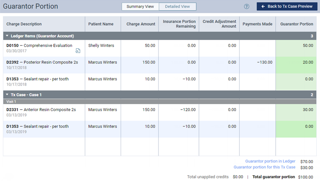Viewport: 320px width, 182px height.
Task: Click the Shelly Winters patient name cell
Action: pyautogui.click(x=101, y=45)
